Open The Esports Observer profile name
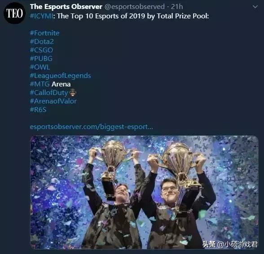Image resolution: width=264 pixels, height=254 pixels. coord(66,7)
